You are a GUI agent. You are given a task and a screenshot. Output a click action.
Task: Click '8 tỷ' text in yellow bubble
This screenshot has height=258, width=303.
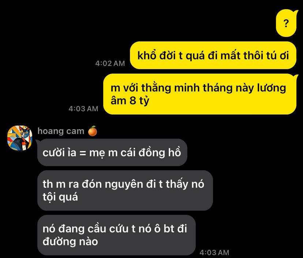click(139, 101)
